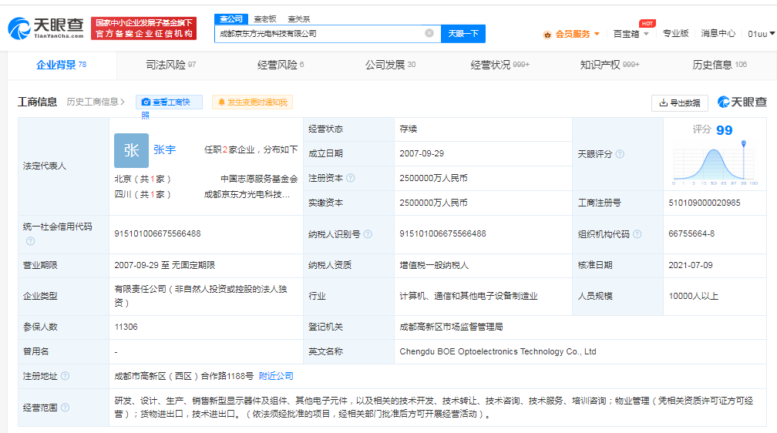Open the help icon beside 组织机构代码

click(x=637, y=234)
